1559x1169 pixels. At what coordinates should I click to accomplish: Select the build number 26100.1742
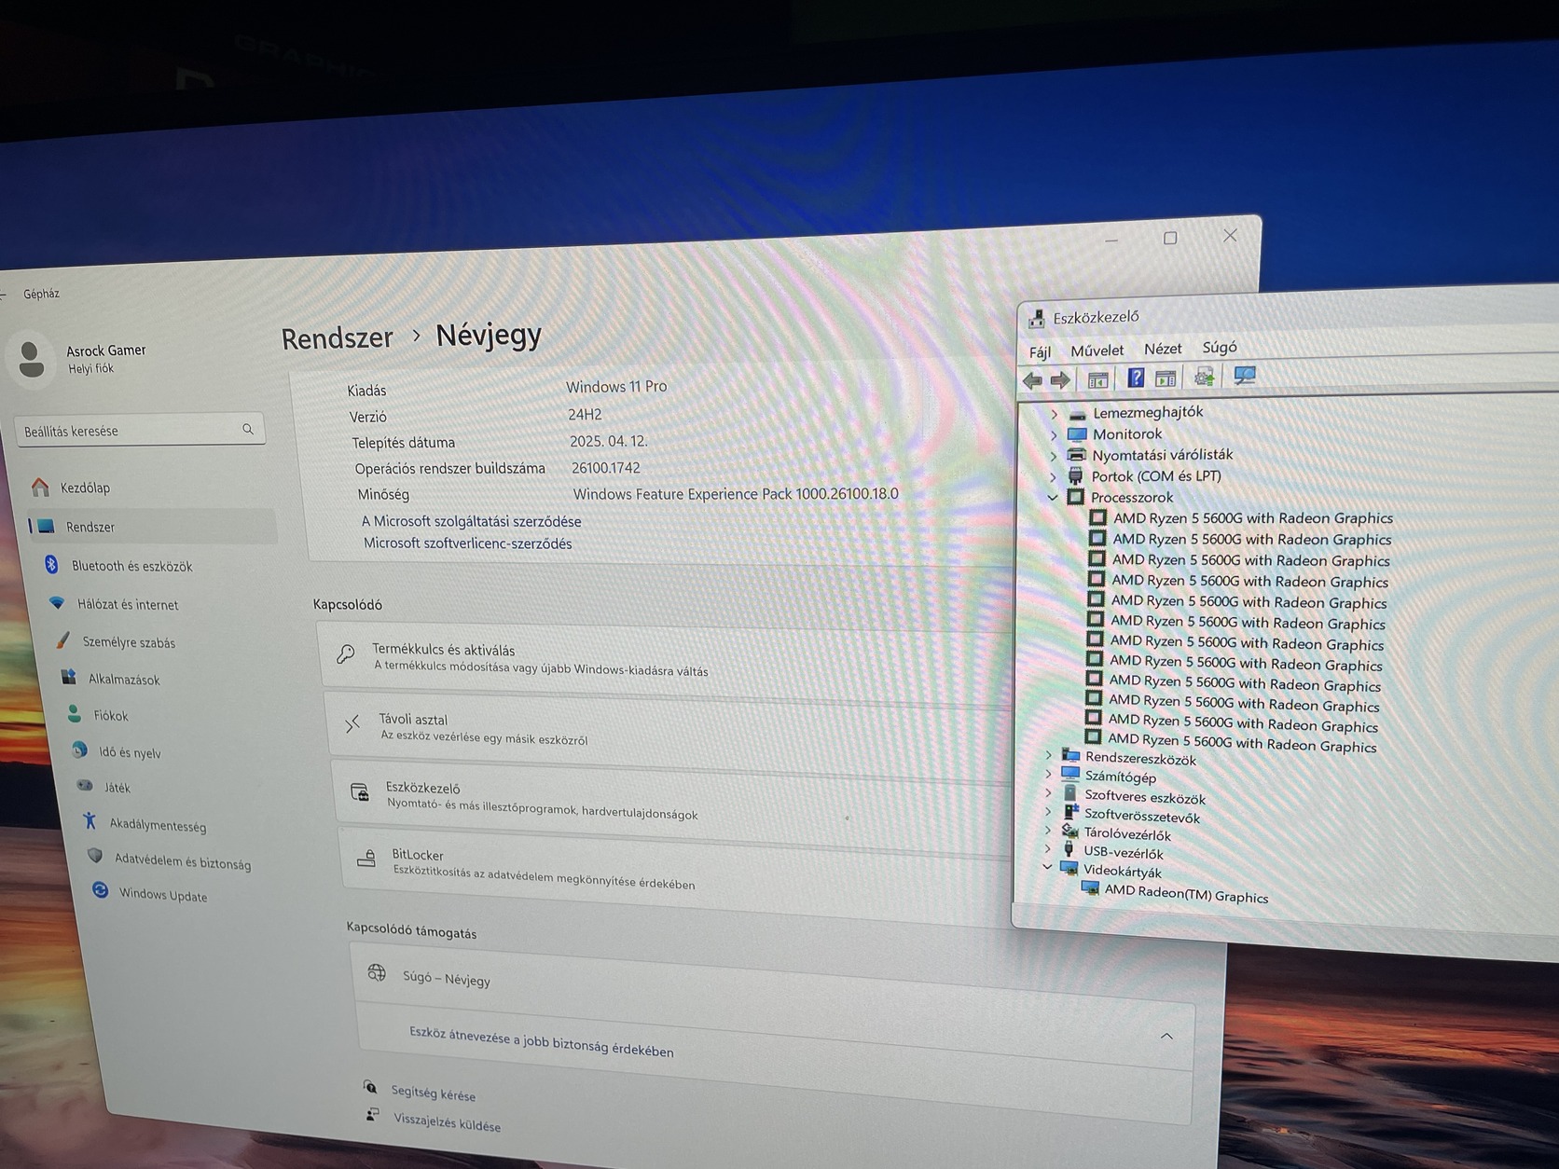606,468
